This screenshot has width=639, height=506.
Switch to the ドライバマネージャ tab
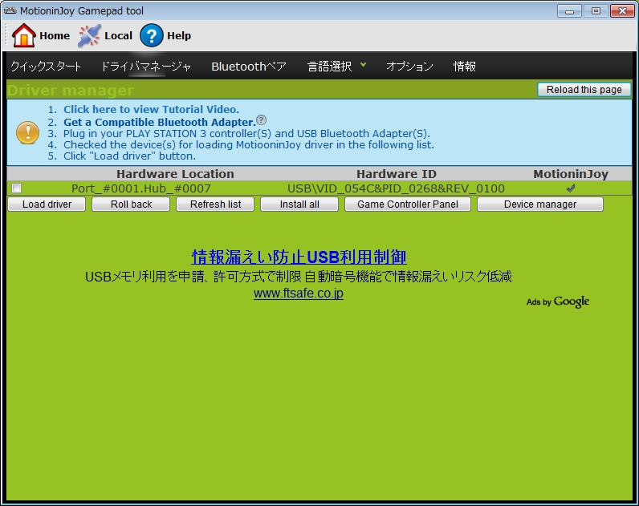coord(146,66)
